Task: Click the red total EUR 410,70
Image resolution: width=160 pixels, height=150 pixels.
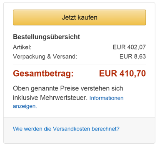Action: tap(122, 73)
